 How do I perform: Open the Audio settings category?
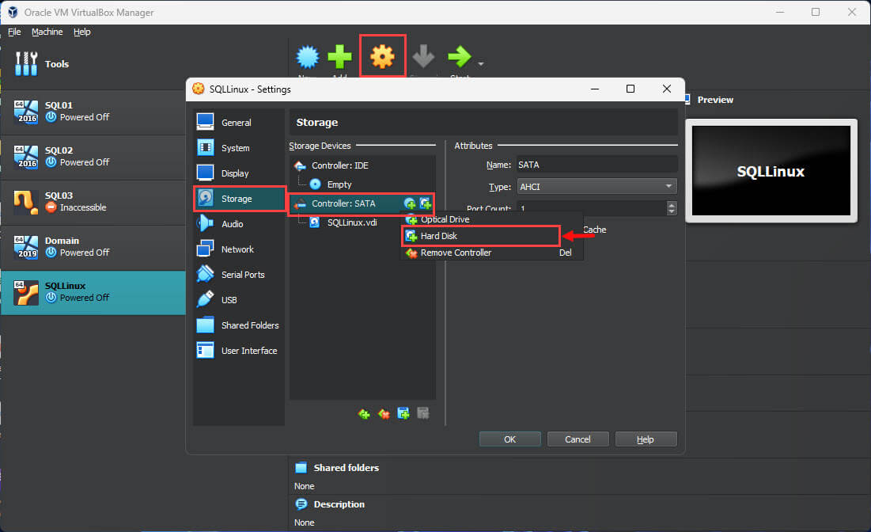239,224
